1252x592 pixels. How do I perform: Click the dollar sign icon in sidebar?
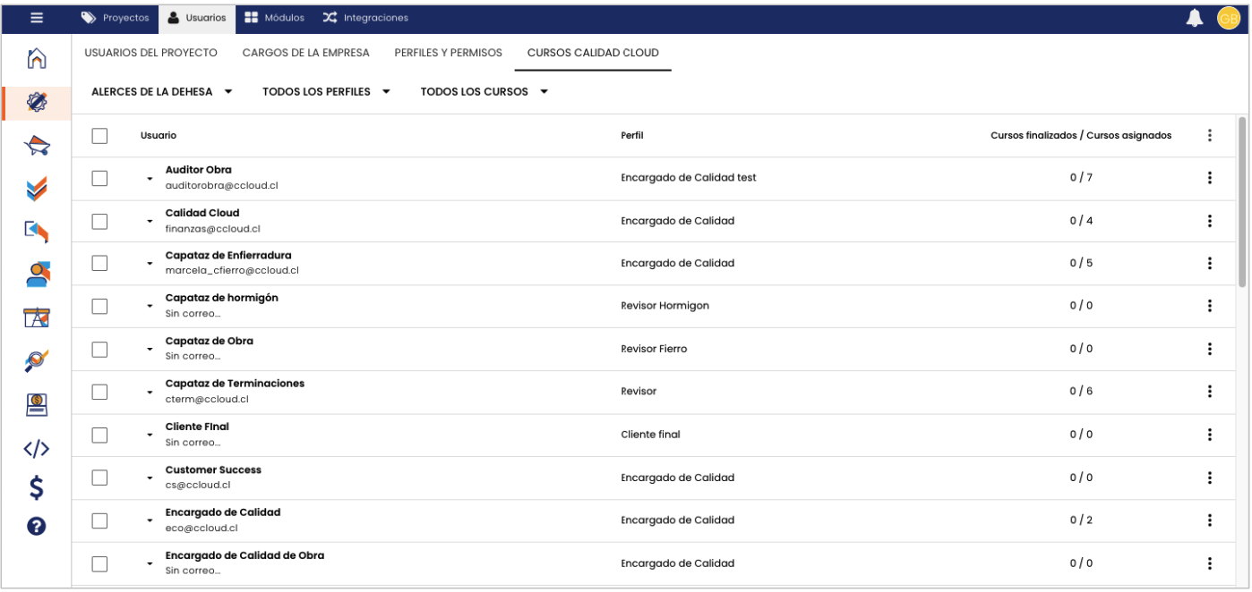click(x=37, y=488)
